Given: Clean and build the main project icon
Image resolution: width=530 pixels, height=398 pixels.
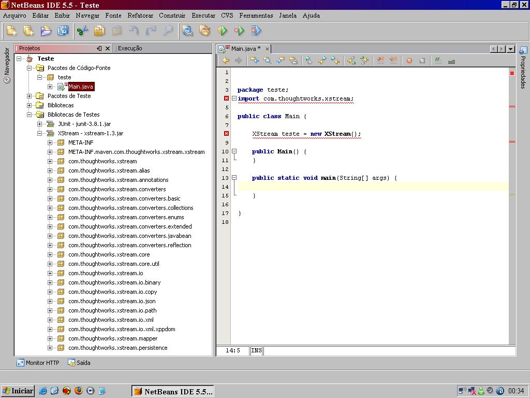Looking at the screenshot, I should [204, 31].
